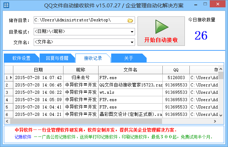This screenshot has height=147, width=228.
Task: Open the 回复与提醒 tab
Action: point(54,58)
